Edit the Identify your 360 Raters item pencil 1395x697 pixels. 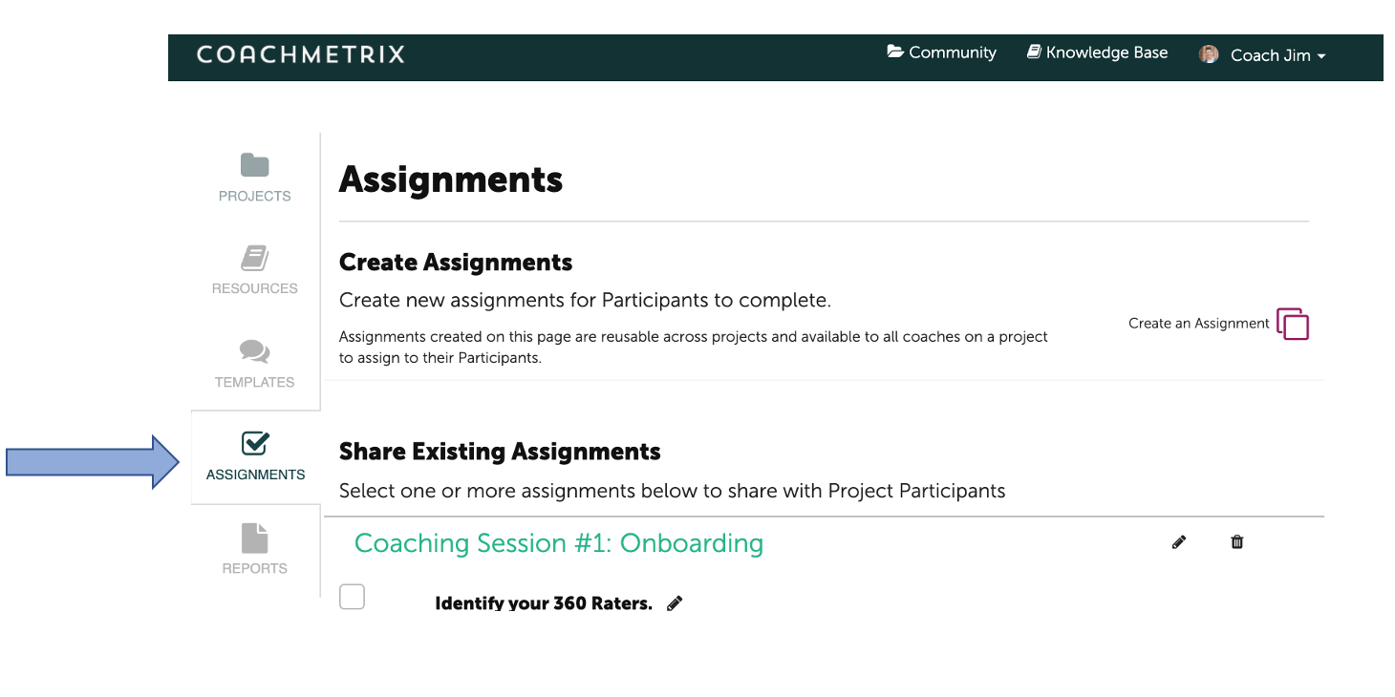[675, 603]
